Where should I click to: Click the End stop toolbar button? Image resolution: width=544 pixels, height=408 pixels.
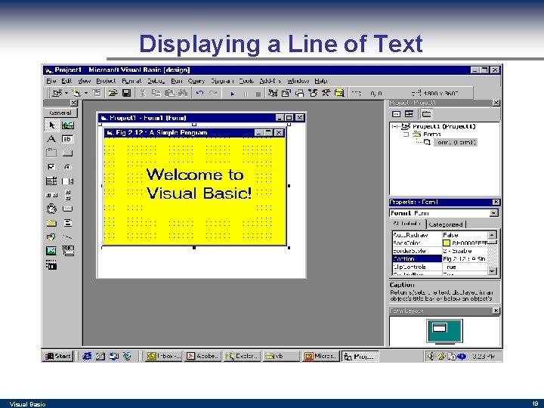(x=258, y=94)
